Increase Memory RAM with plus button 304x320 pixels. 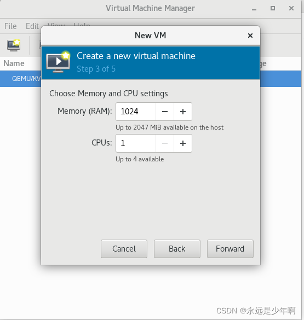click(x=183, y=112)
